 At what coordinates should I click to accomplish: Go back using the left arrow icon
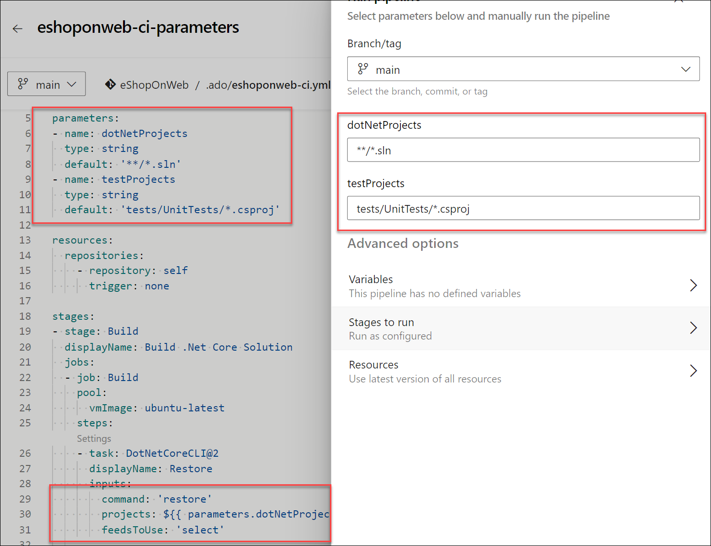[x=18, y=28]
